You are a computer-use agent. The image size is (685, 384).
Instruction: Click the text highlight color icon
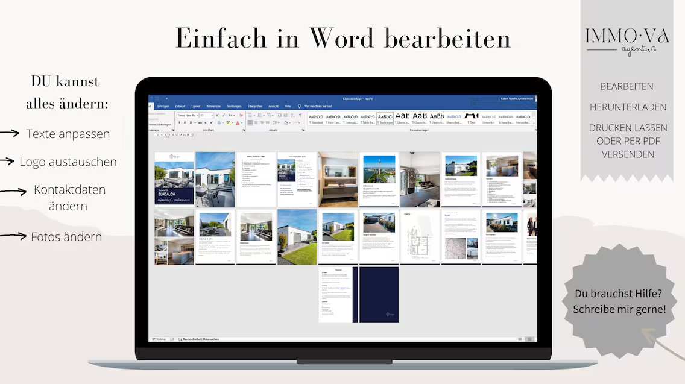click(229, 122)
